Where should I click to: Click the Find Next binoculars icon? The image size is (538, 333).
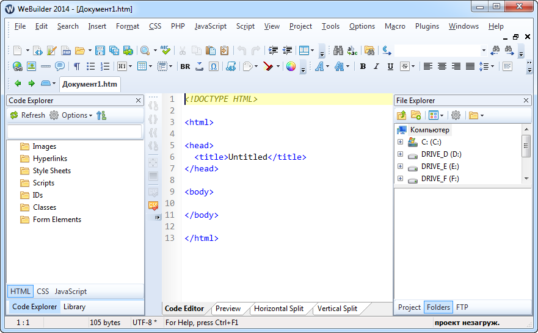tap(509, 51)
